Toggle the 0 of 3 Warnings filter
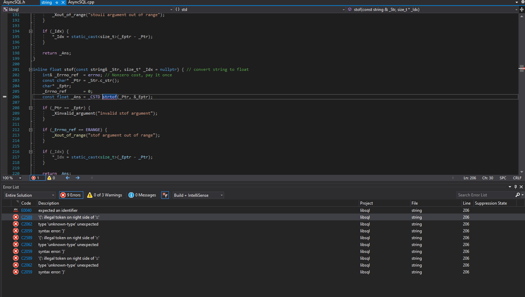 [x=105, y=195]
